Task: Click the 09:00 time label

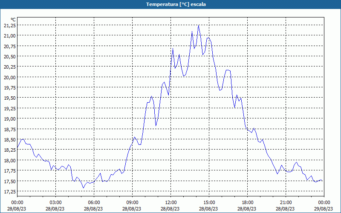Action: [132, 203]
